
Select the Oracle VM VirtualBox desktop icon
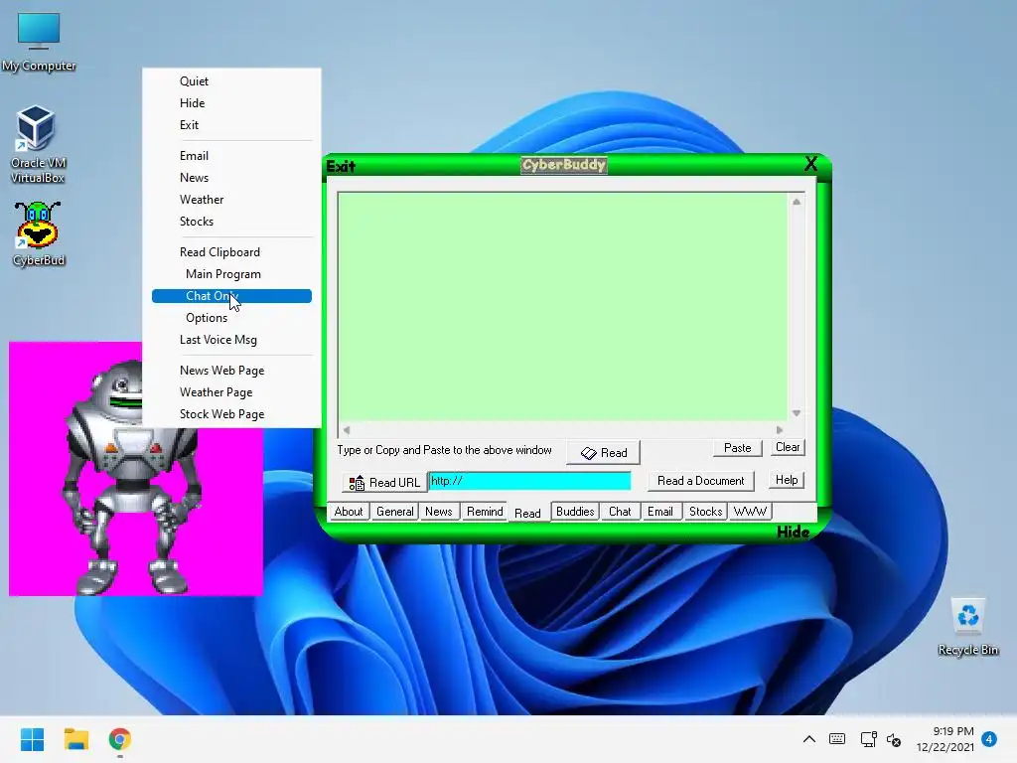click(37, 144)
